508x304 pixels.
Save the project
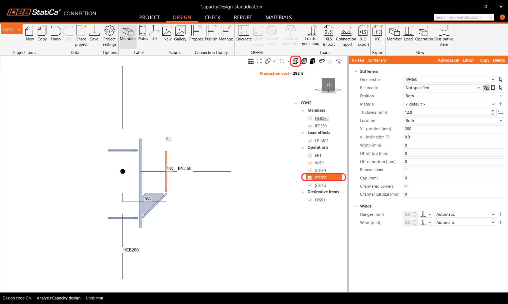94,33
